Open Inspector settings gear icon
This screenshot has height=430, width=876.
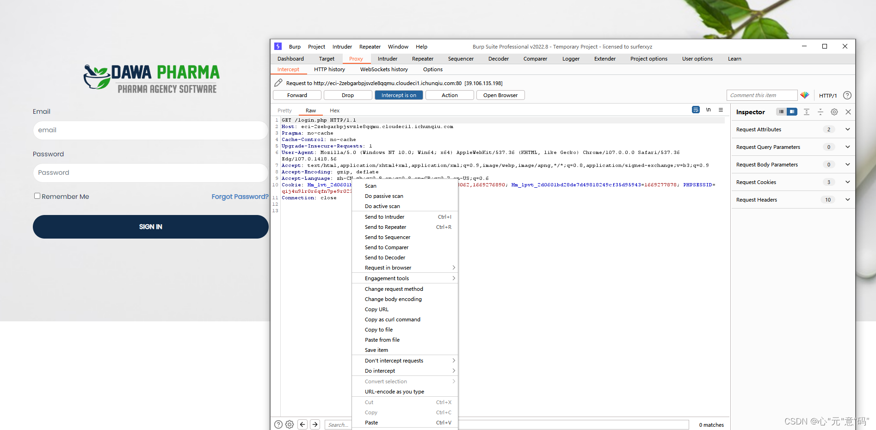tap(834, 111)
